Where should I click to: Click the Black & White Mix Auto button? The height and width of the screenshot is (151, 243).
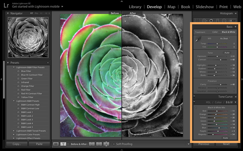(x=225, y=138)
